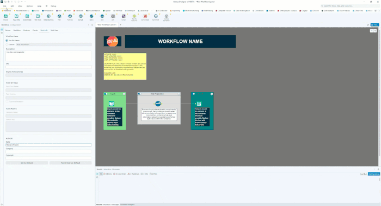The width and height of the screenshot is (381, 206).
Task: Select the Data Cleansing tool
Action: tap(48, 17)
